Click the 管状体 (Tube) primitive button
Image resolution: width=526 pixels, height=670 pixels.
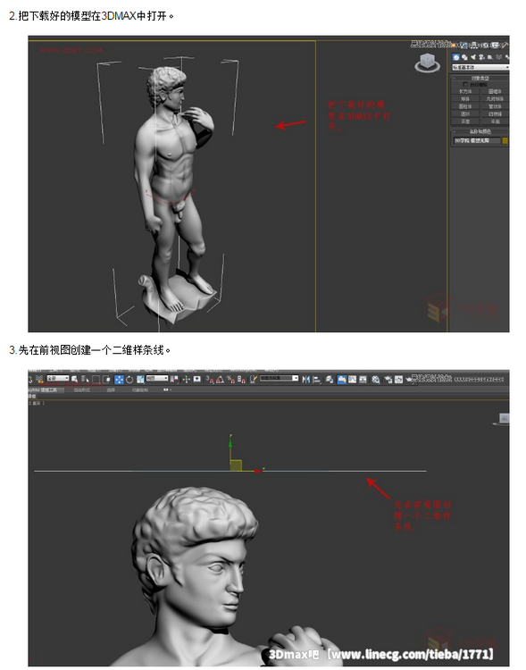point(495,106)
